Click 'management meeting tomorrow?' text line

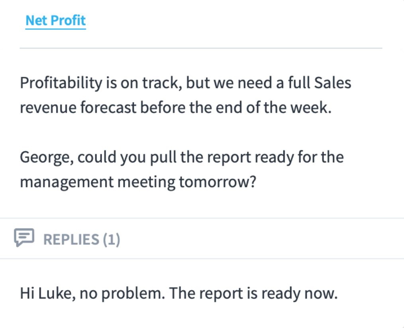click(x=138, y=182)
